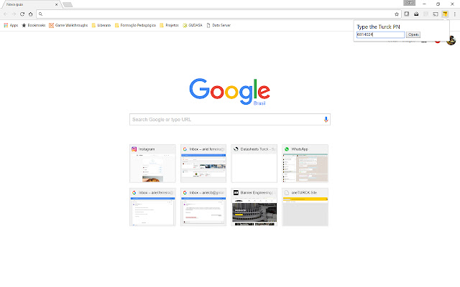Open the Bookmarks star folder
Viewport: 460px width, 287px height.
34,25
